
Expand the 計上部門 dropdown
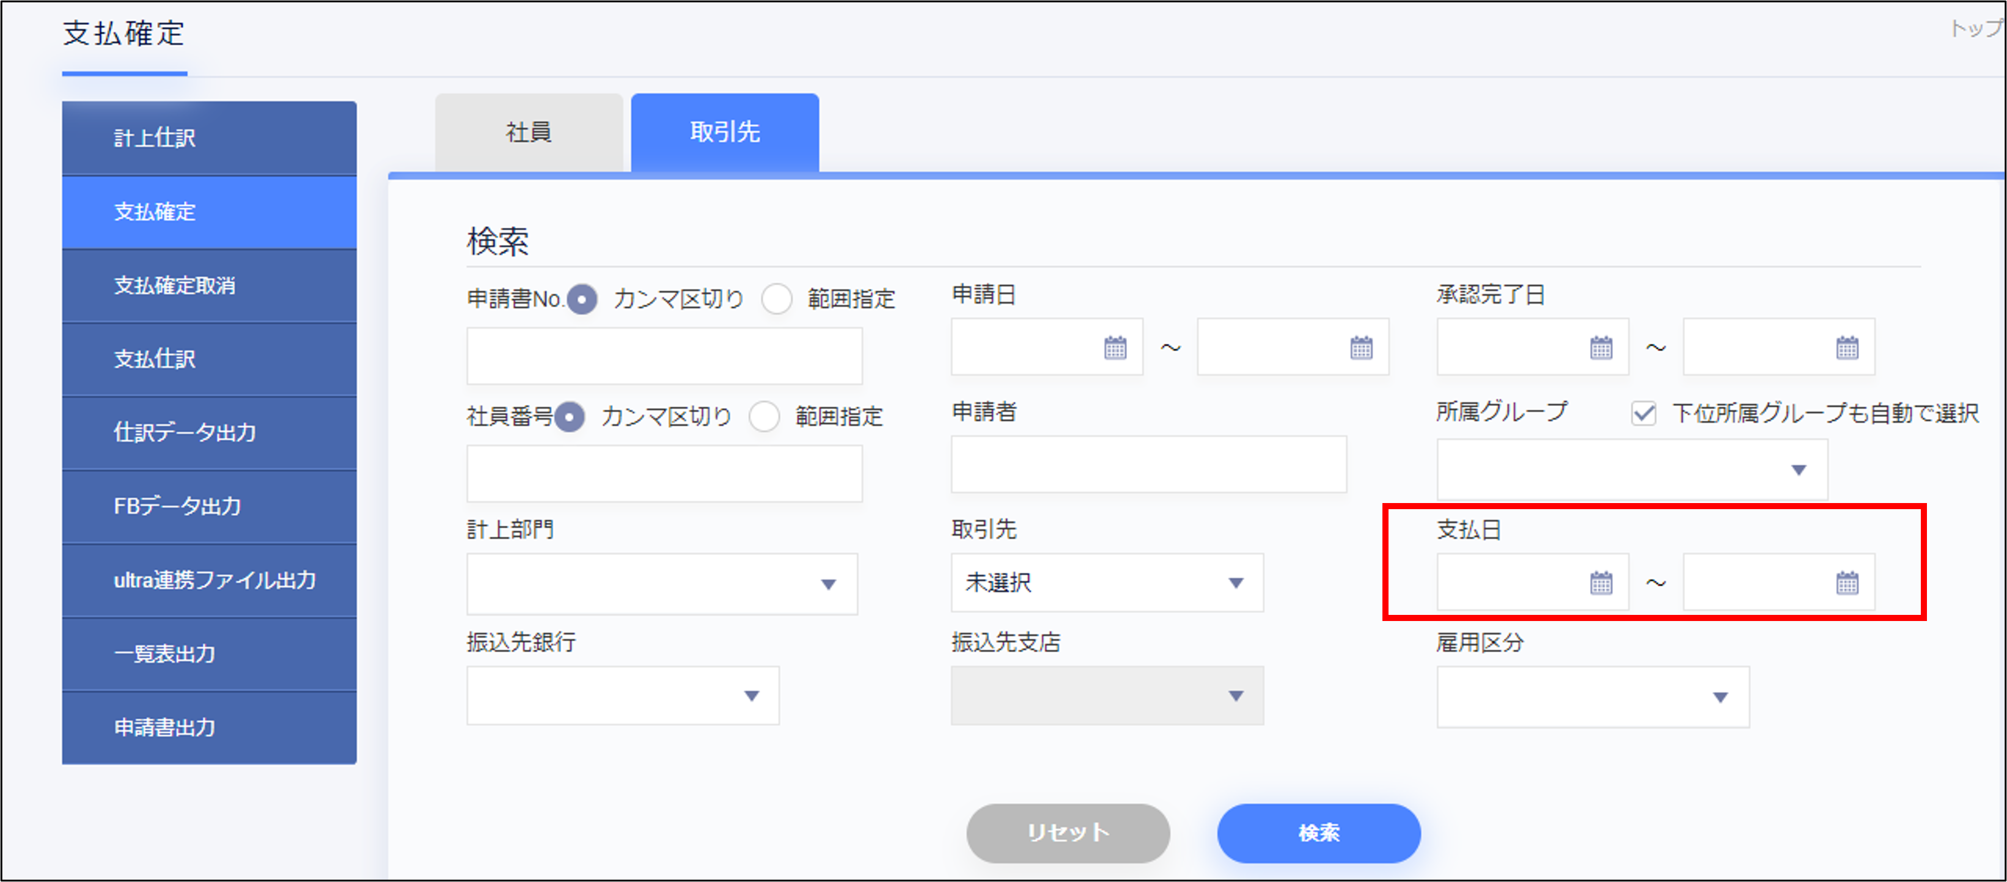point(661,584)
